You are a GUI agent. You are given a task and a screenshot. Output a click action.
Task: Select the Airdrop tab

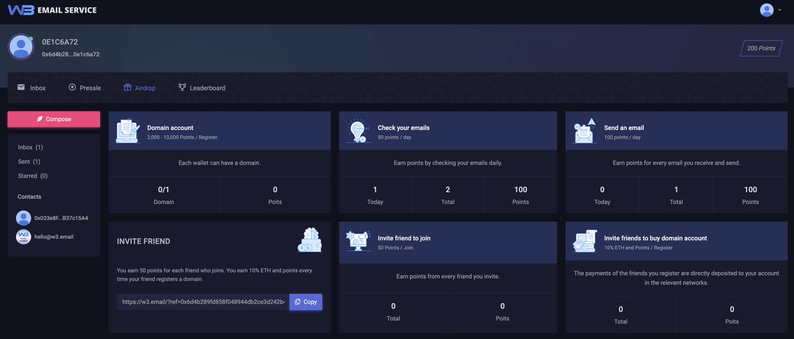[140, 88]
